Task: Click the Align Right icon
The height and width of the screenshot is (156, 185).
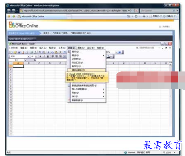Action: pos(61,56)
